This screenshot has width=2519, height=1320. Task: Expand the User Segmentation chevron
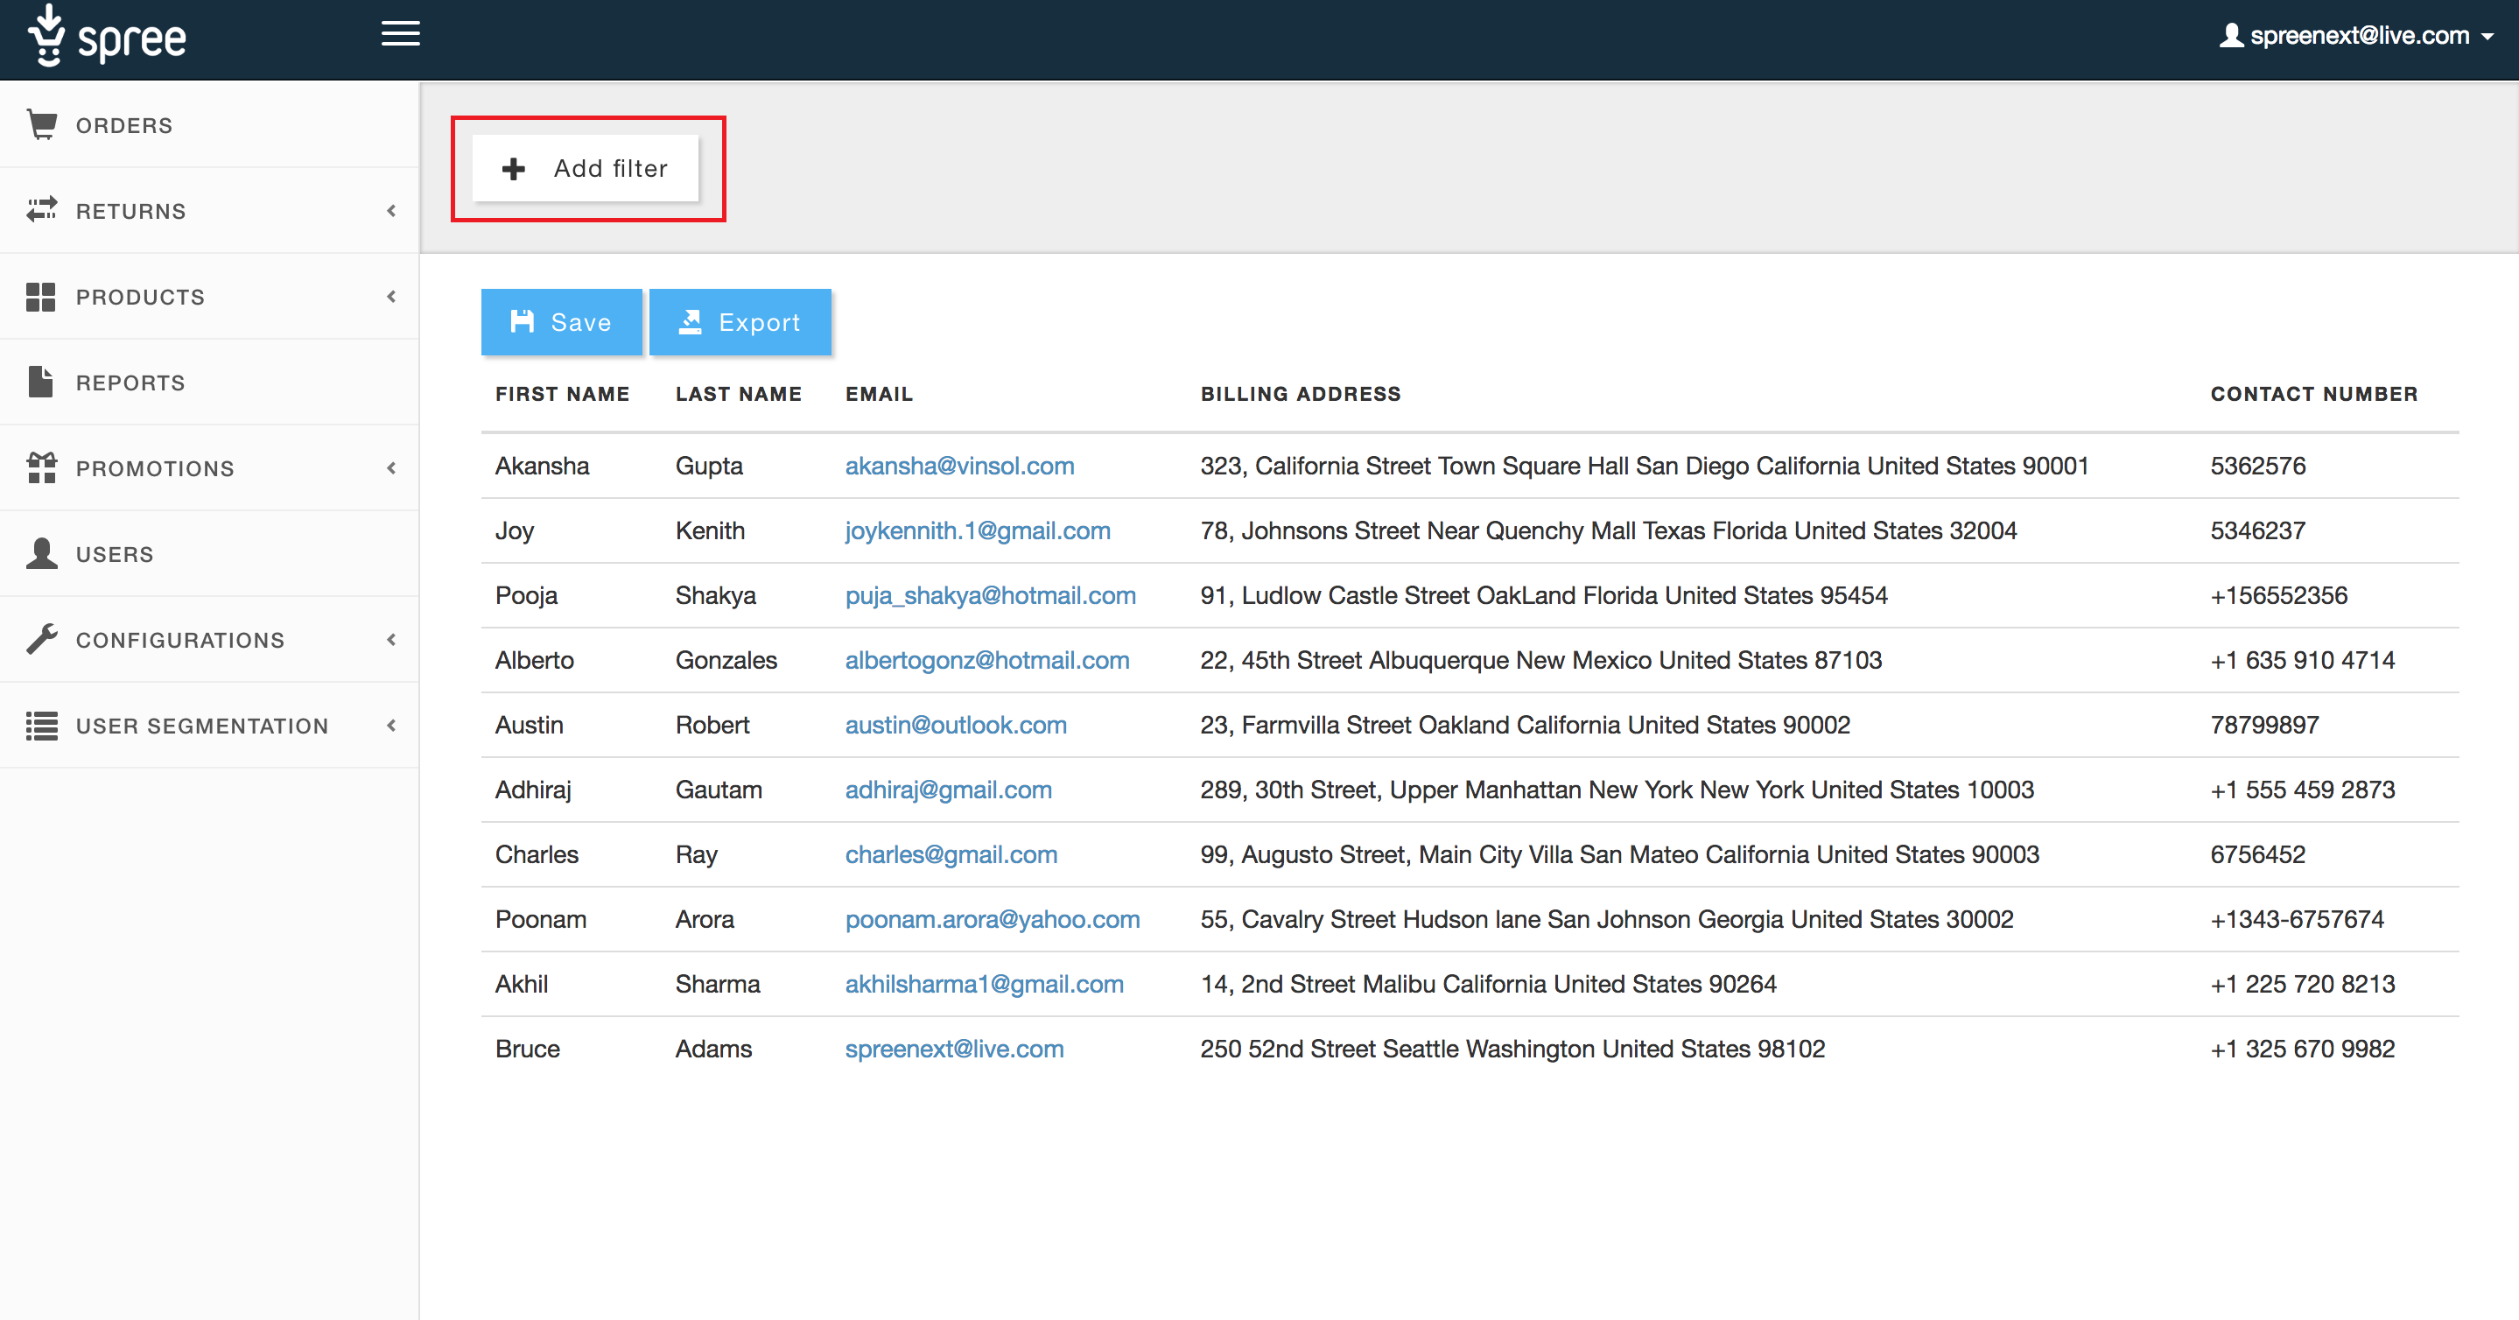click(x=391, y=726)
